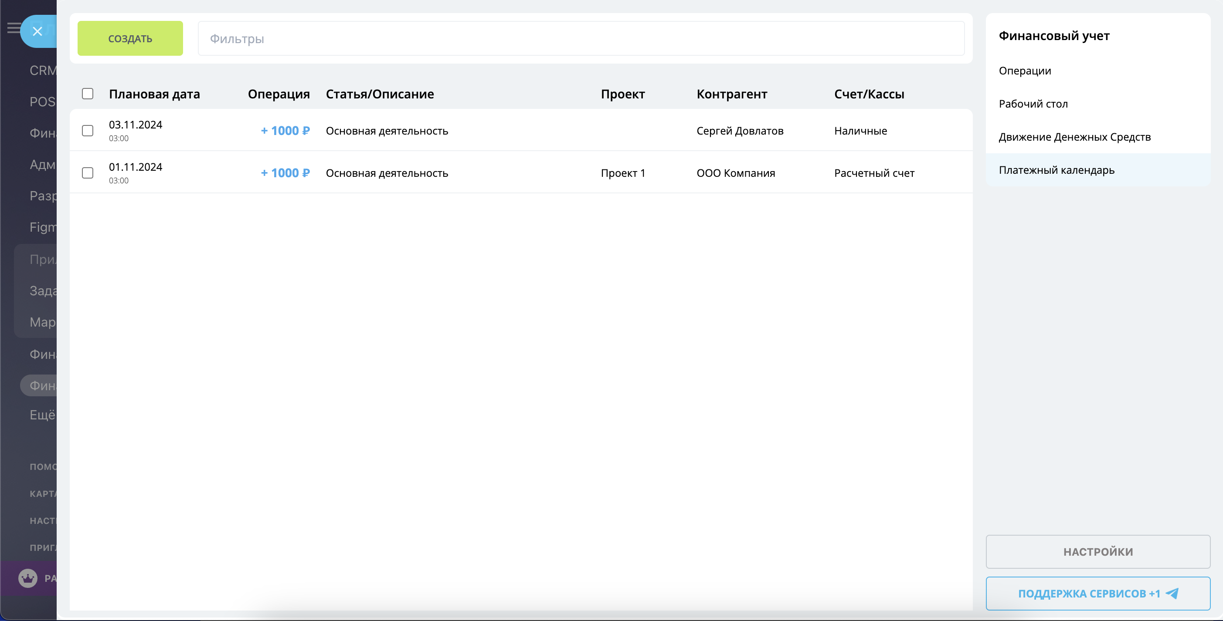
Task: Go to Движение Денежных Средств
Action: coord(1074,137)
